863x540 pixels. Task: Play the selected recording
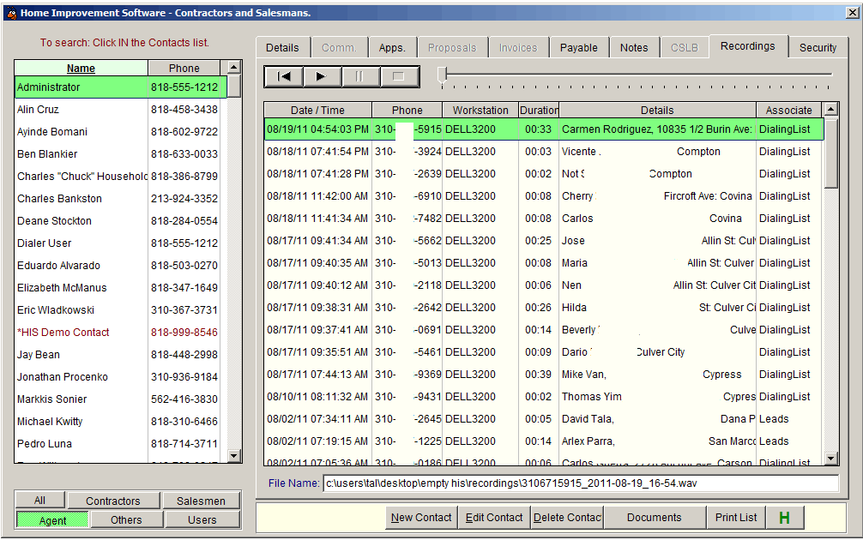[322, 76]
